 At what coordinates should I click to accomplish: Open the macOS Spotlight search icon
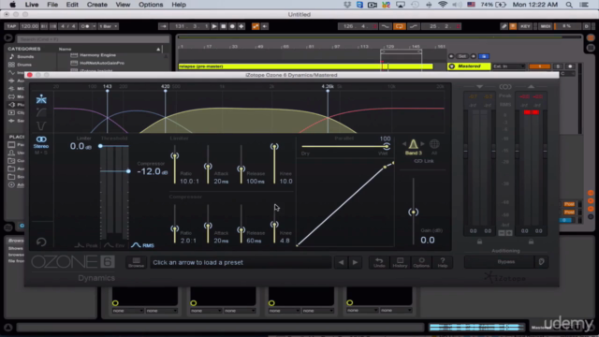pos(569,5)
